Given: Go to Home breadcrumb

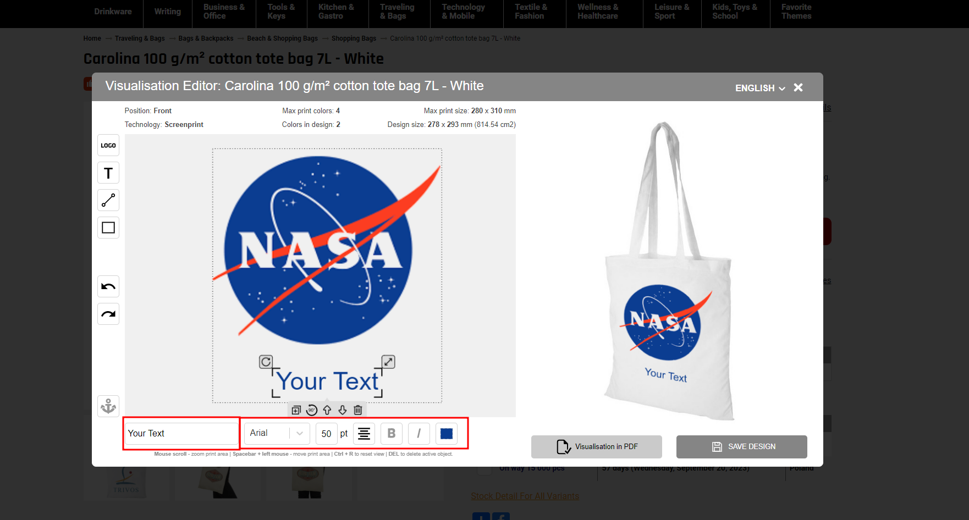Looking at the screenshot, I should point(92,38).
